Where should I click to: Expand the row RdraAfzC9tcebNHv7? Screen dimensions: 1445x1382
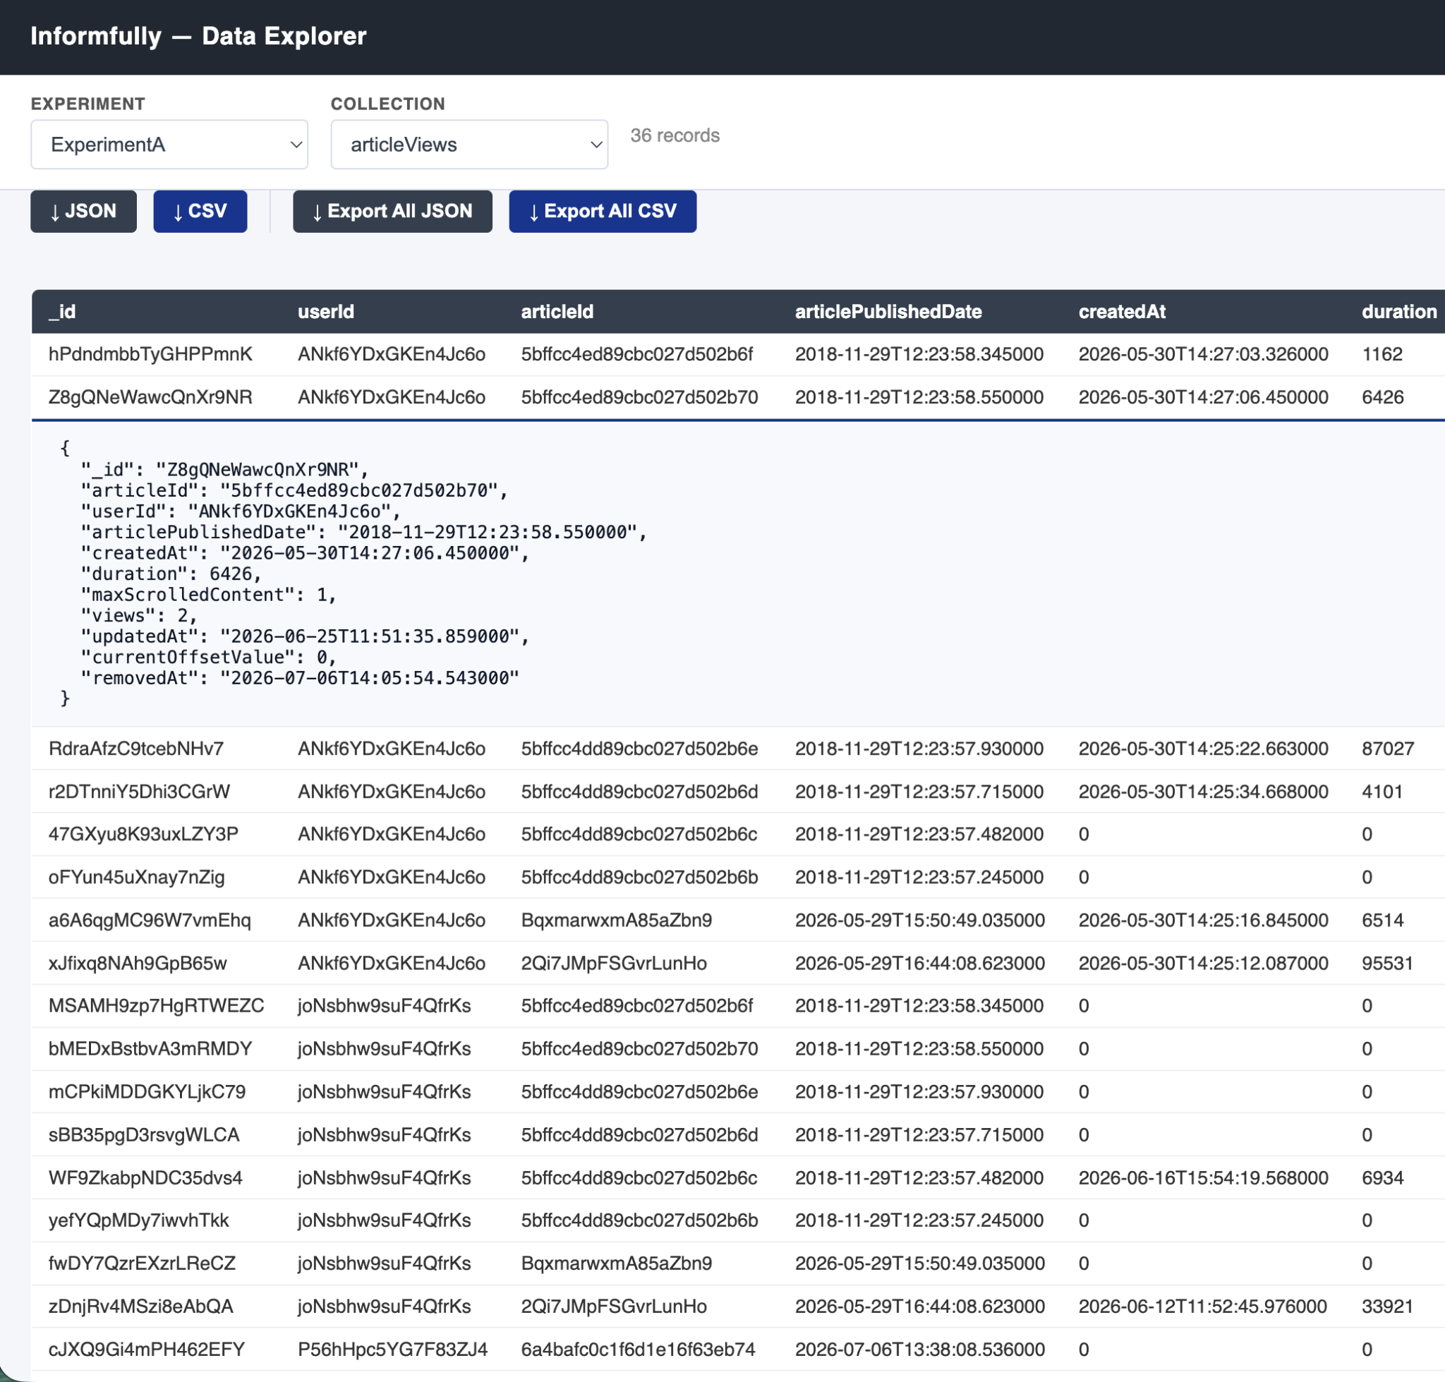(737, 748)
